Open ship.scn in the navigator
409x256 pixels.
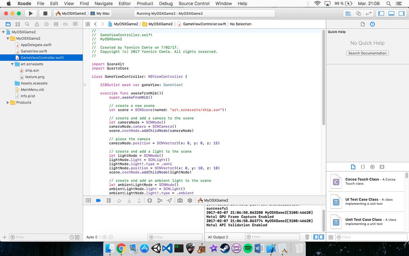click(x=32, y=70)
